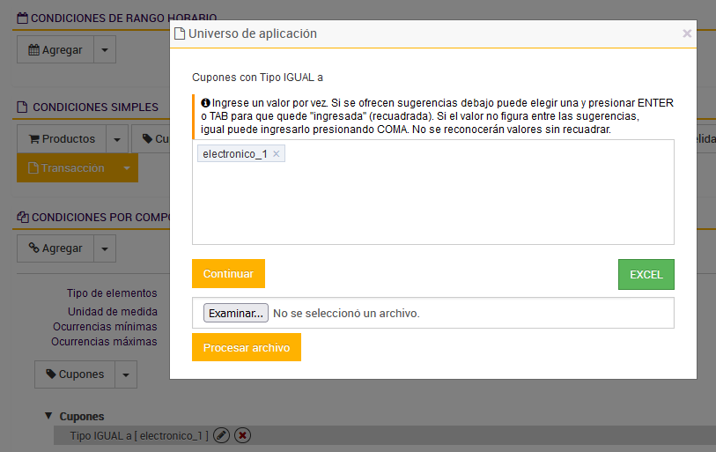Click the 'No se seleccionó un archivo.' text
The height and width of the screenshot is (452, 716).
point(346,313)
